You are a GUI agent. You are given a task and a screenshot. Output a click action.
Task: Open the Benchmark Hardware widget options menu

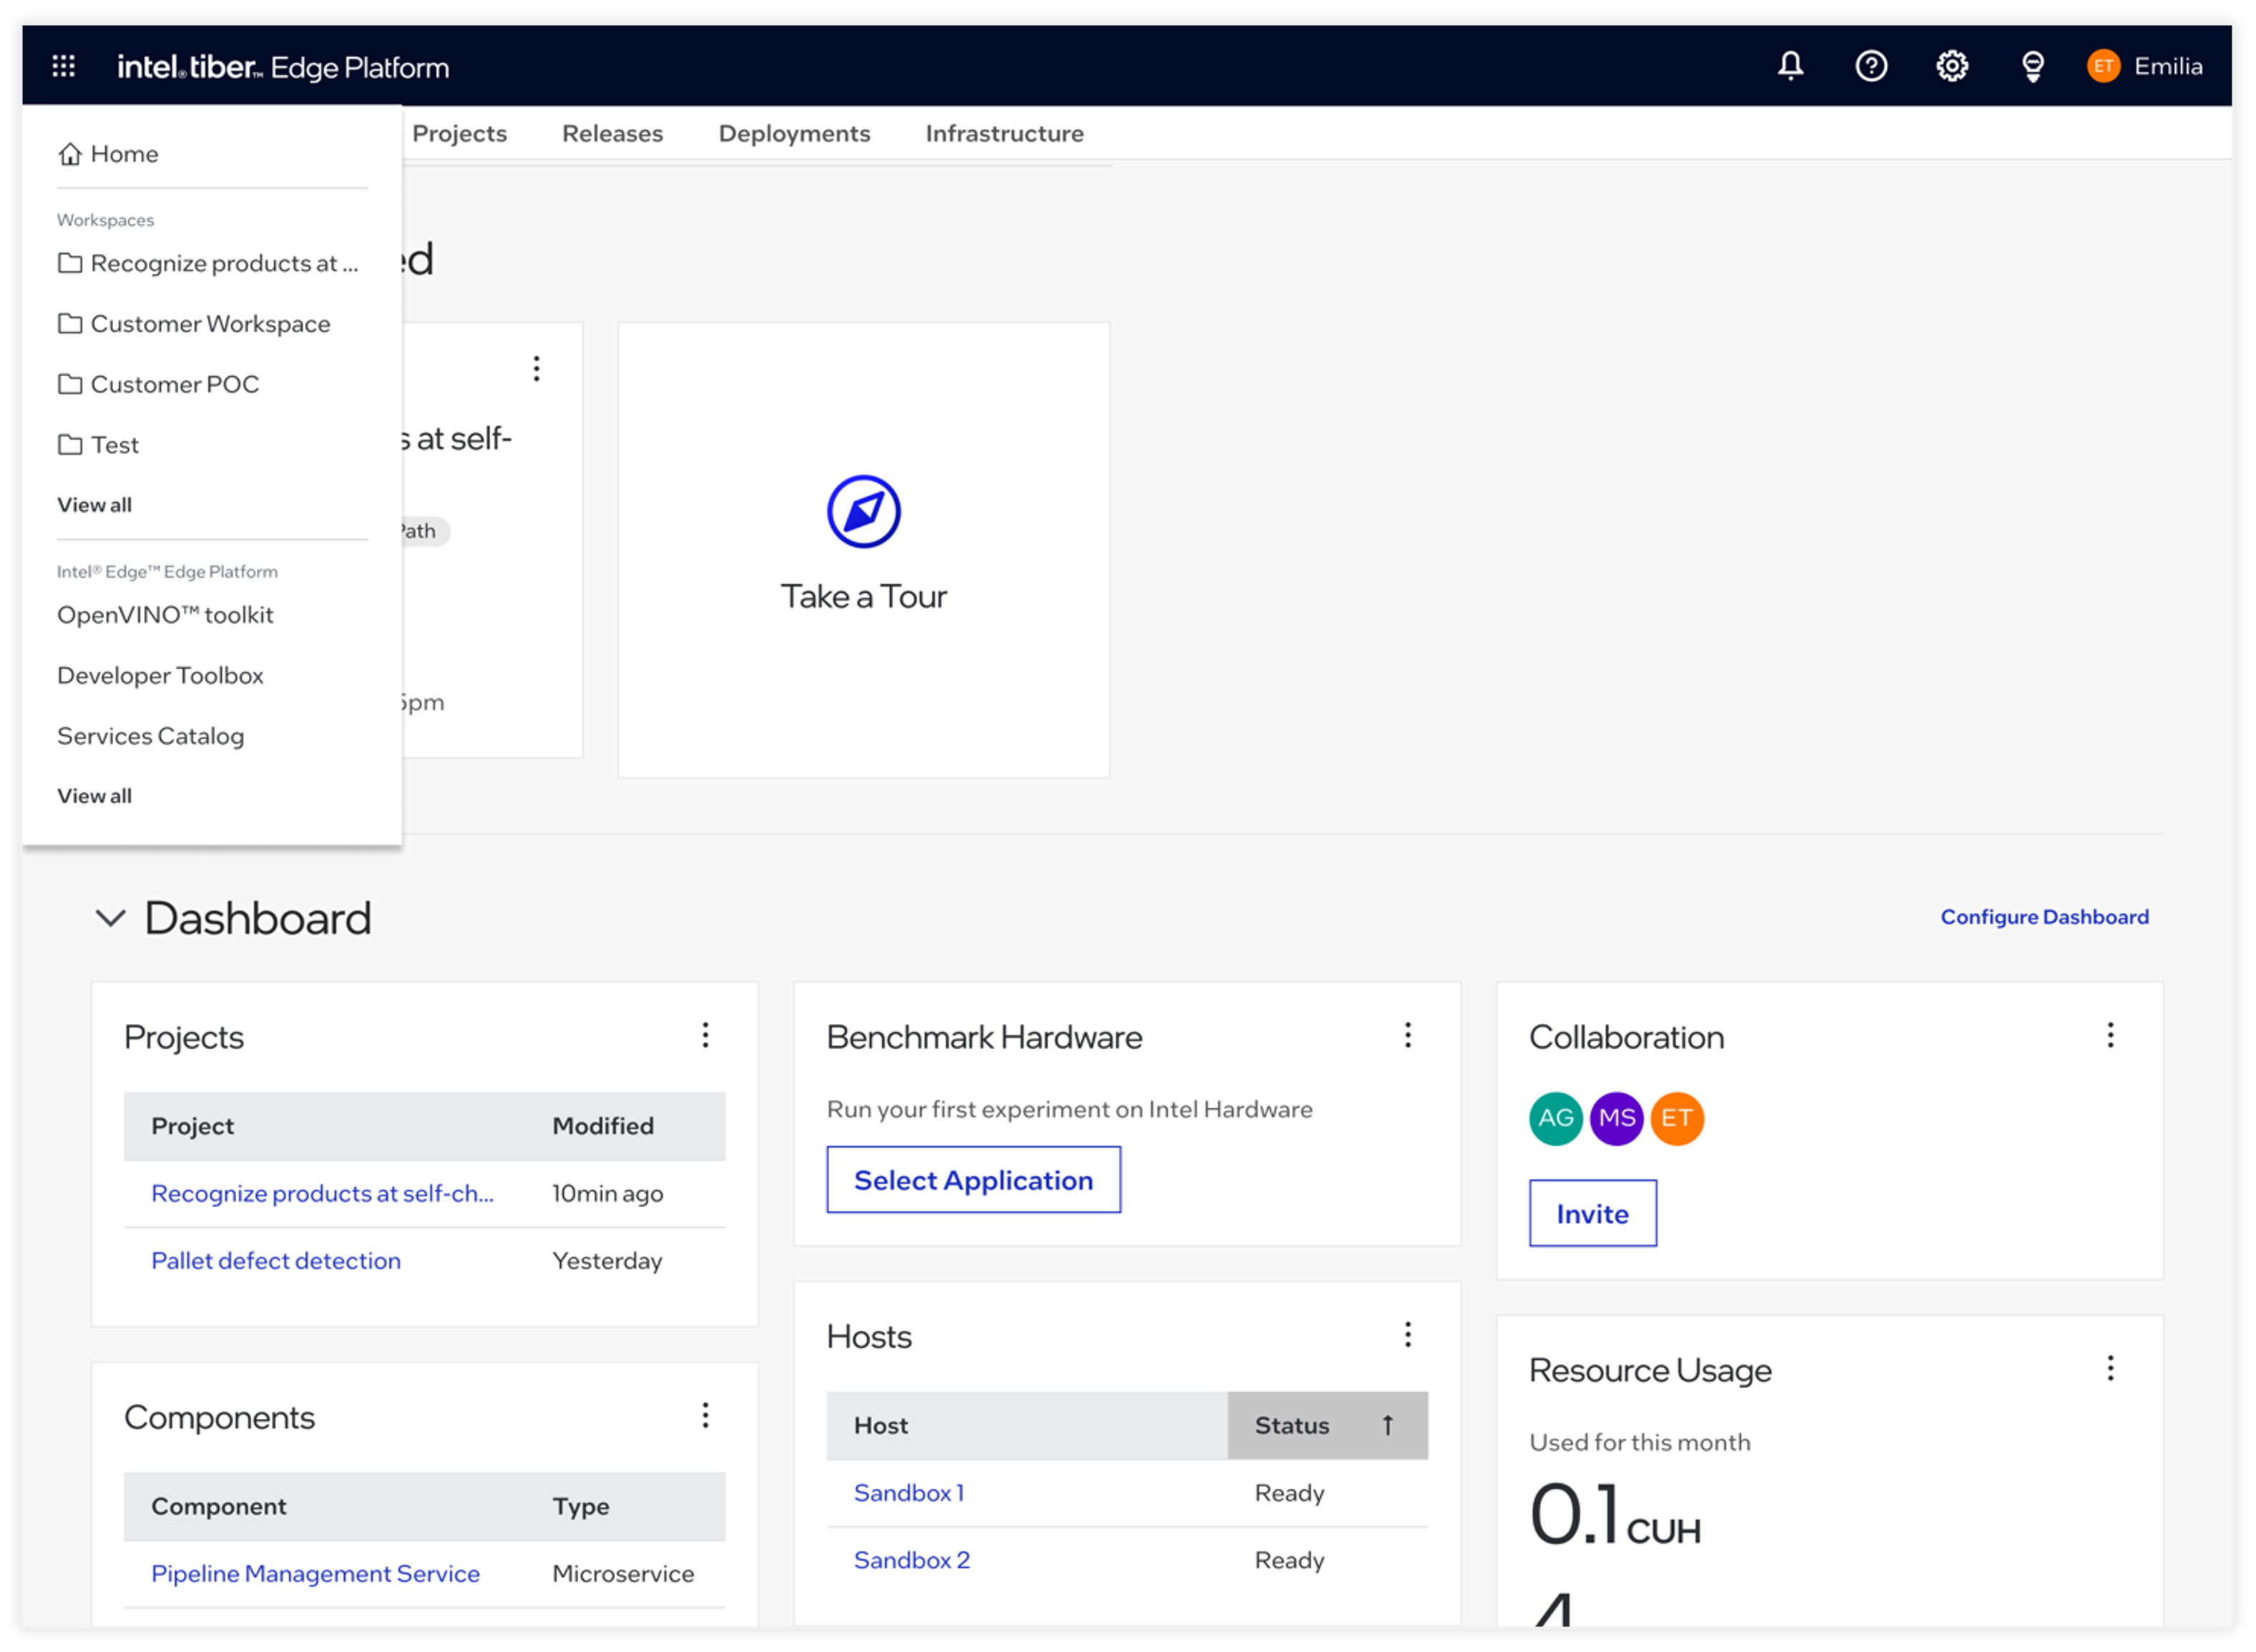[x=1407, y=1035]
